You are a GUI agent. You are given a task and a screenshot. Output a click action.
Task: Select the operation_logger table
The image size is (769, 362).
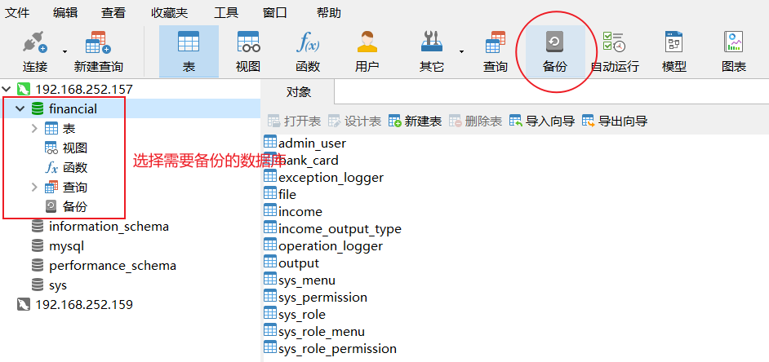click(330, 246)
